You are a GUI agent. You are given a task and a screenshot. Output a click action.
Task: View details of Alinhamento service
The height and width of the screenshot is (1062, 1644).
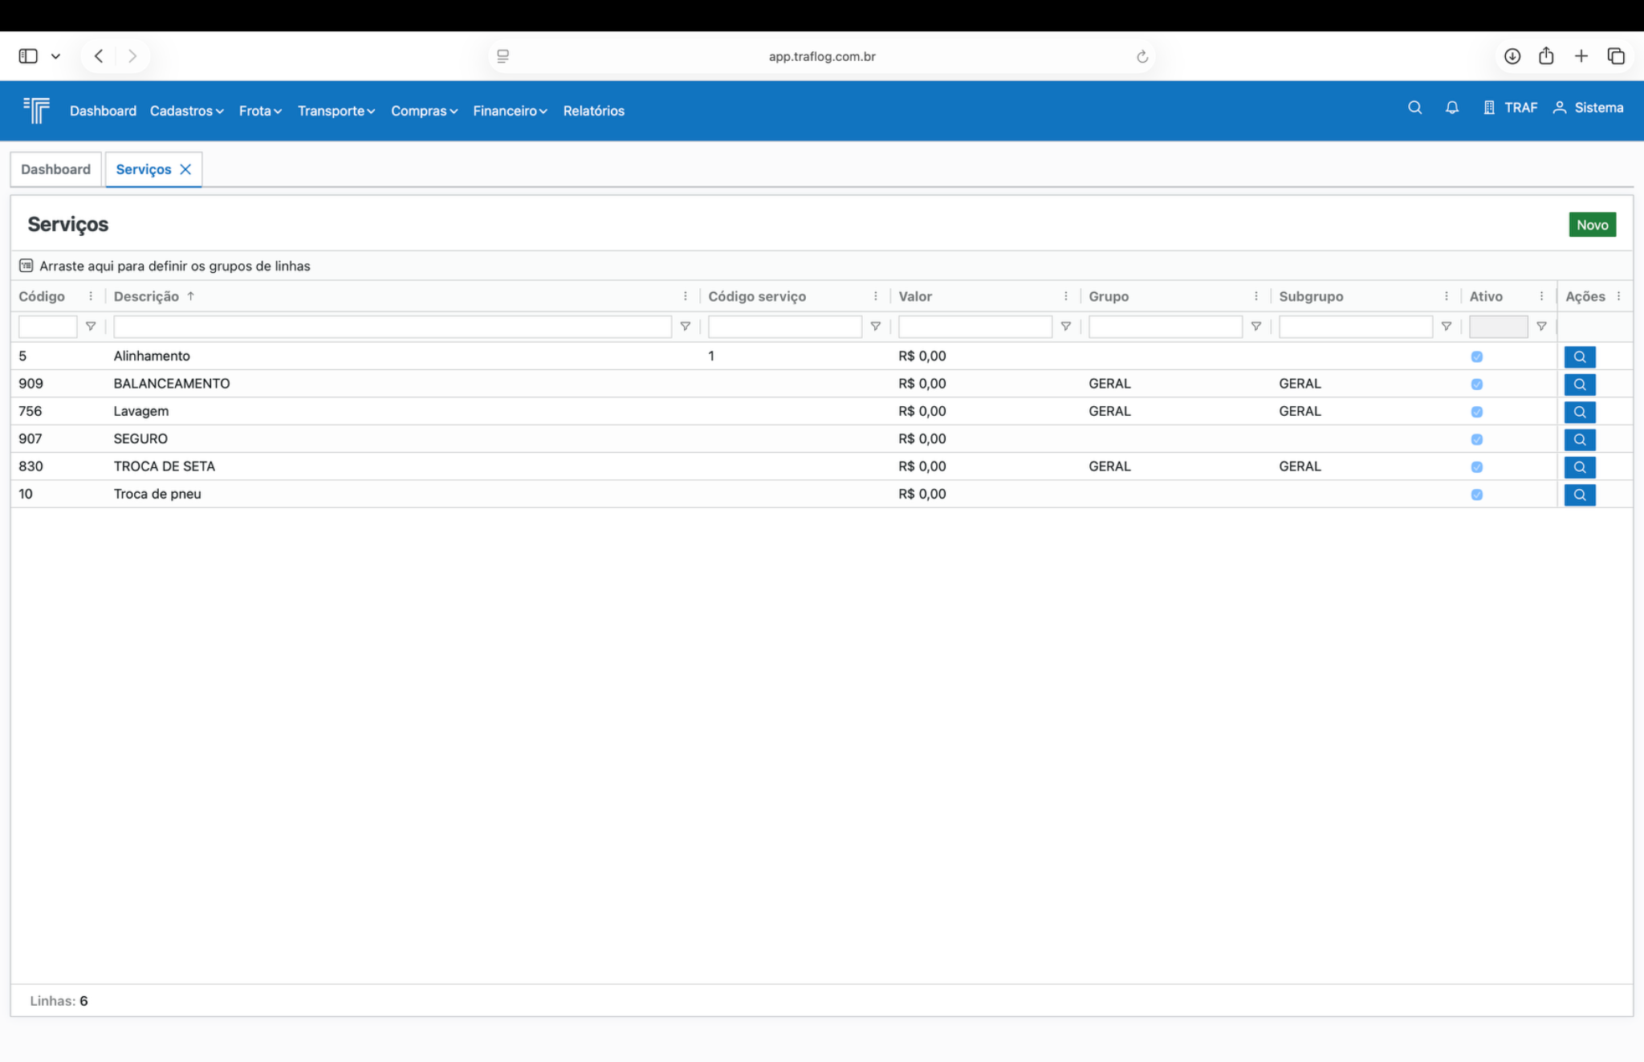tap(1579, 356)
